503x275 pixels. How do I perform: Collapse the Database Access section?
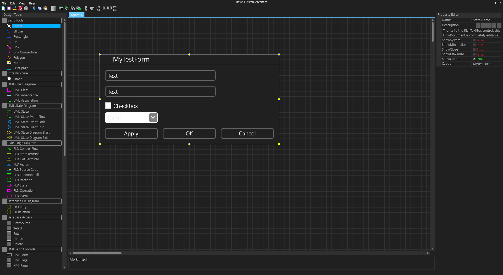32,217
